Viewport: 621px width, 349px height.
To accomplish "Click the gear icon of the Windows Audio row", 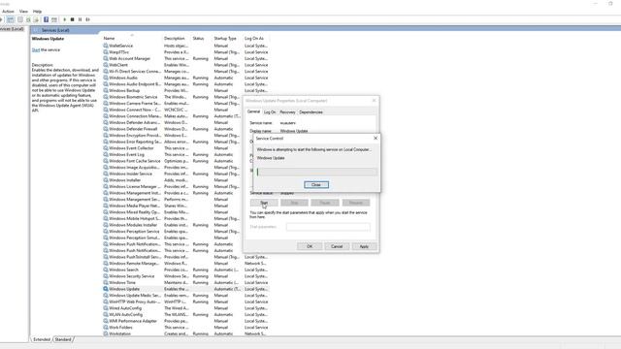I will tap(106, 78).
